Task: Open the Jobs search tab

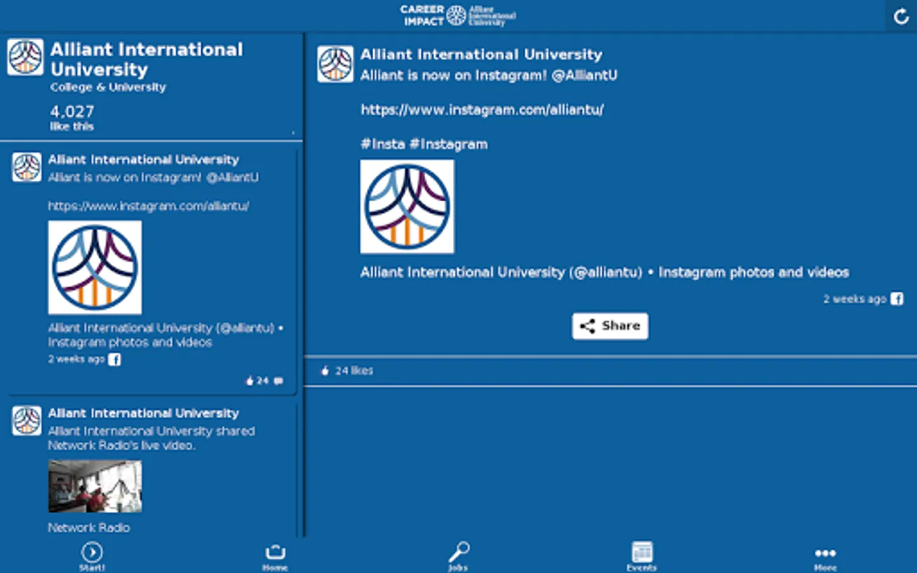Action: tap(458, 556)
